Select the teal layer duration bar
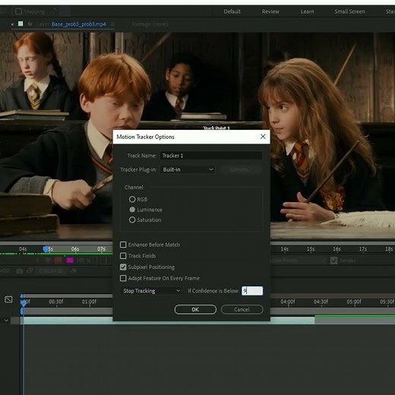Image resolution: width=395 pixels, height=395 pixels. [169, 321]
